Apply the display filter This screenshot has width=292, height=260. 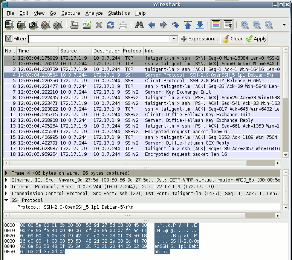pos(256,39)
